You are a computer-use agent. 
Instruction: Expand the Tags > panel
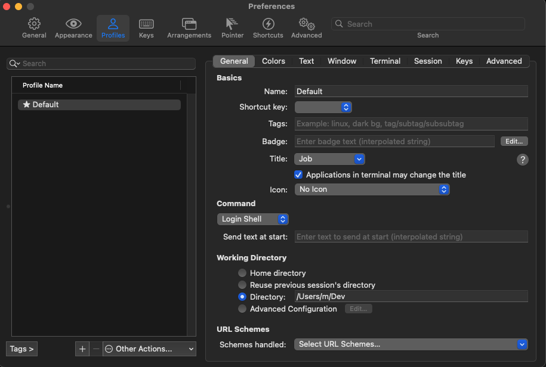tap(21, 349)
